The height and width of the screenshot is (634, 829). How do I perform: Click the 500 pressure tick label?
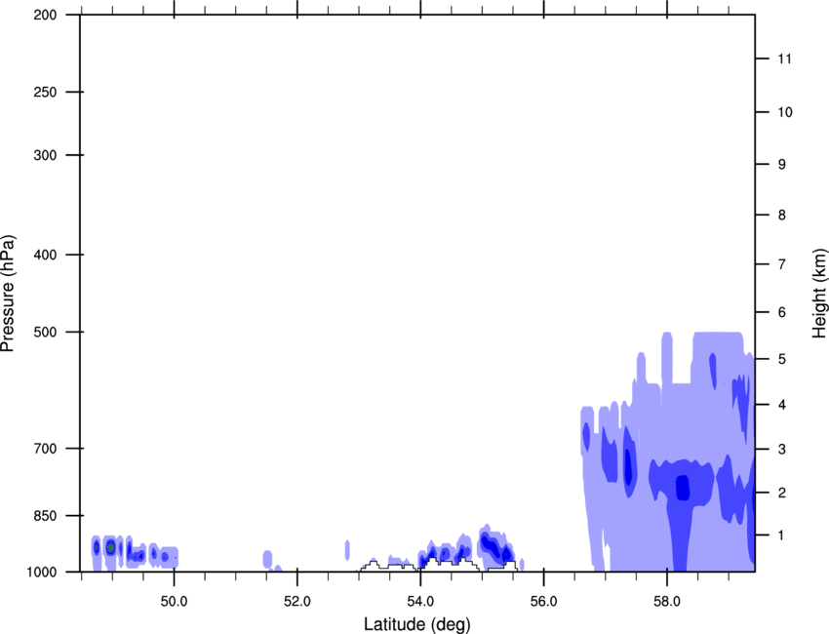(45, 332)
